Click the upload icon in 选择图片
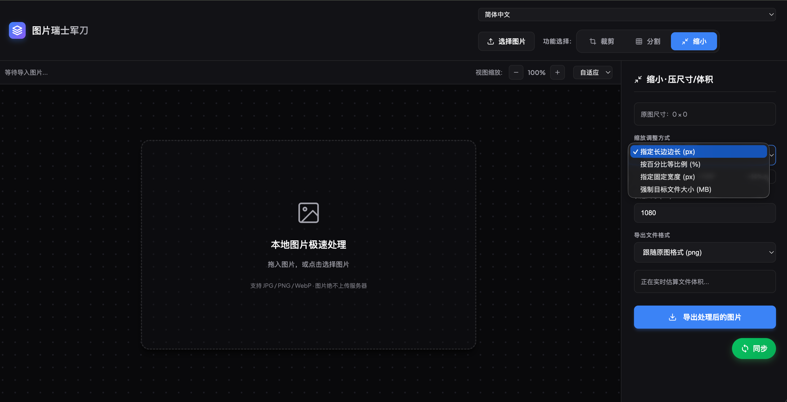787x402 pixels. point(491,41)
